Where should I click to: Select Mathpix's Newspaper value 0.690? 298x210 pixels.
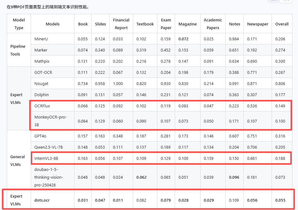252,61
